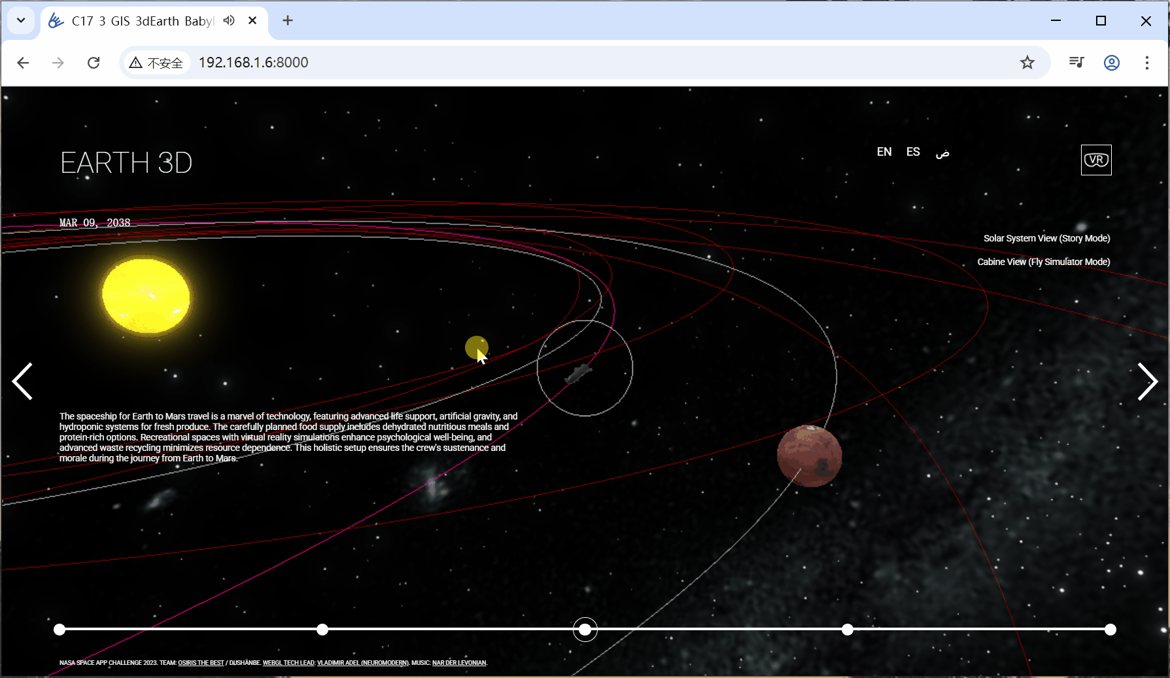Select Solar System View (Story Mode)

click(x=1046, y=238)
